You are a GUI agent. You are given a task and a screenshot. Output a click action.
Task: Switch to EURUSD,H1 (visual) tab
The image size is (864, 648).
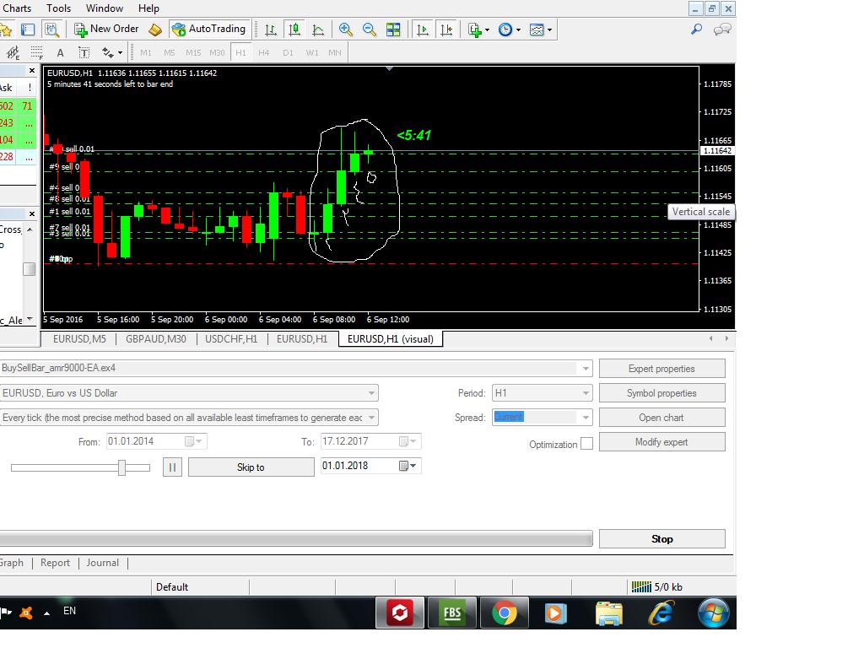click(391, 339)
